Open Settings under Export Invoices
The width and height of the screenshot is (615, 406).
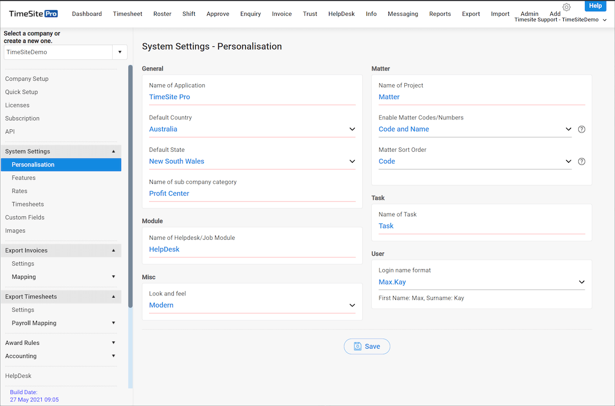click(x=23, y=264)
